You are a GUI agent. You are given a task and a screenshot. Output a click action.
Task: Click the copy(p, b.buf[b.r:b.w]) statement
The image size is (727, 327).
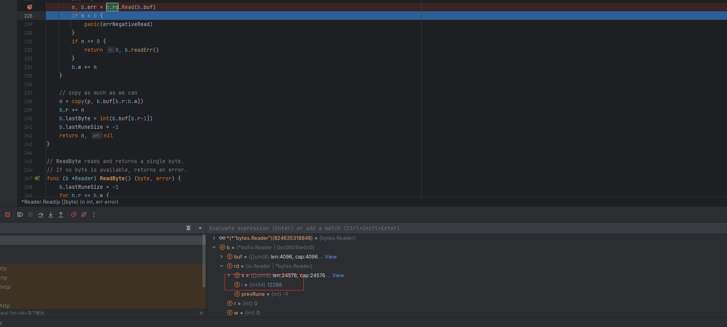point(101,101)
